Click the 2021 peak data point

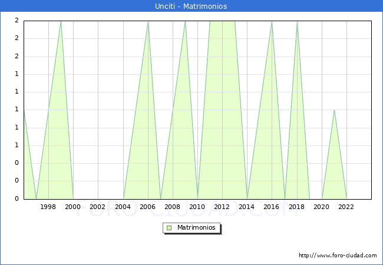[x=334, y=110]
